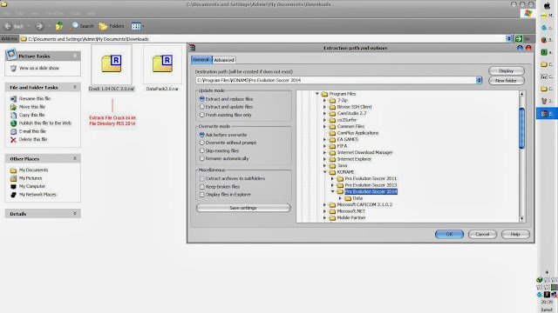558x313 pixels.
Task: Click the folder tree scroll down arrow
Action: (x=521, y=219)
